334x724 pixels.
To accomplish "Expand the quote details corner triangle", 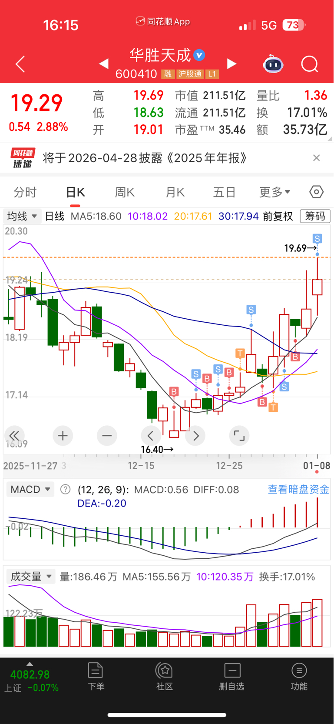I will coord(330,139).
